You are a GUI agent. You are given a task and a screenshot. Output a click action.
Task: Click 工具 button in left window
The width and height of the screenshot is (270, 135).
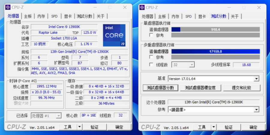[68, 127]
